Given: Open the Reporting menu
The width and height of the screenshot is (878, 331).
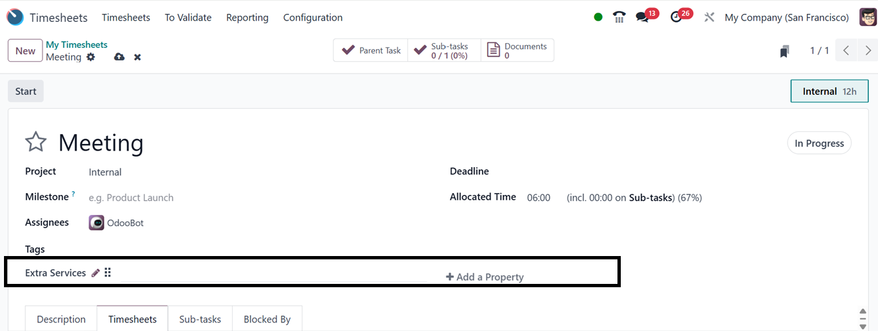Looking at the screenshot, I should [x=247, y=17].
